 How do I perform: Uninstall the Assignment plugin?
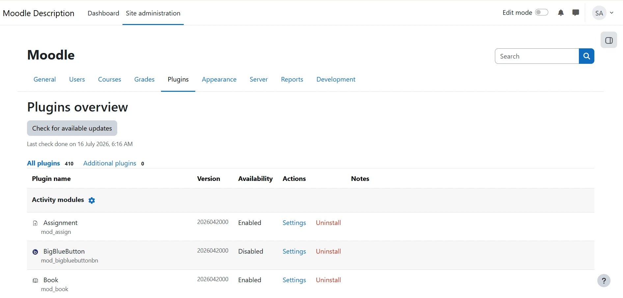328,223
